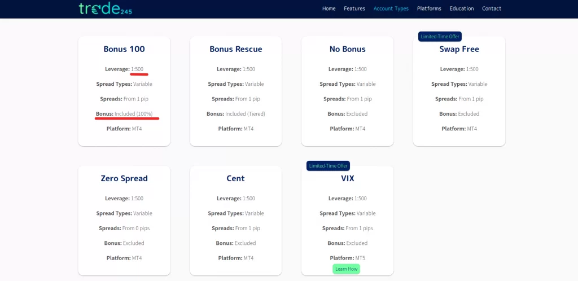Click Bonus Excluded in No Bonus card
Image resolution: width=578 pixels, height=281 pixels.
(347, 114)
